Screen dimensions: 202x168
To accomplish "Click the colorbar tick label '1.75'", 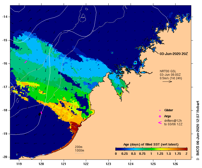I will coord(178,154).
